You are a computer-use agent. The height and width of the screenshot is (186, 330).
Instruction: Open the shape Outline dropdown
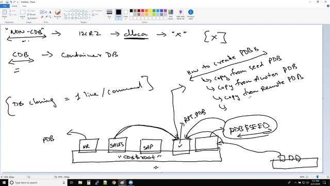click(97, 10)
